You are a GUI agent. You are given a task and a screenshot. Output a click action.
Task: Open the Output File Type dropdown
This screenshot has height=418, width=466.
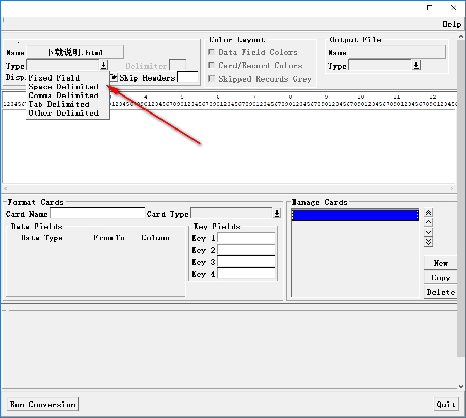416,66
